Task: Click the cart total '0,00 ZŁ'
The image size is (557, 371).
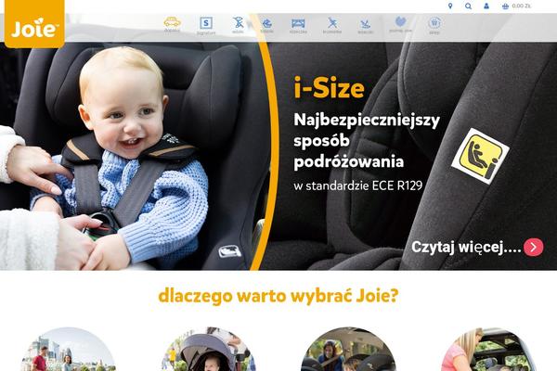Action: pyautogui.click(x=521, y=6)
